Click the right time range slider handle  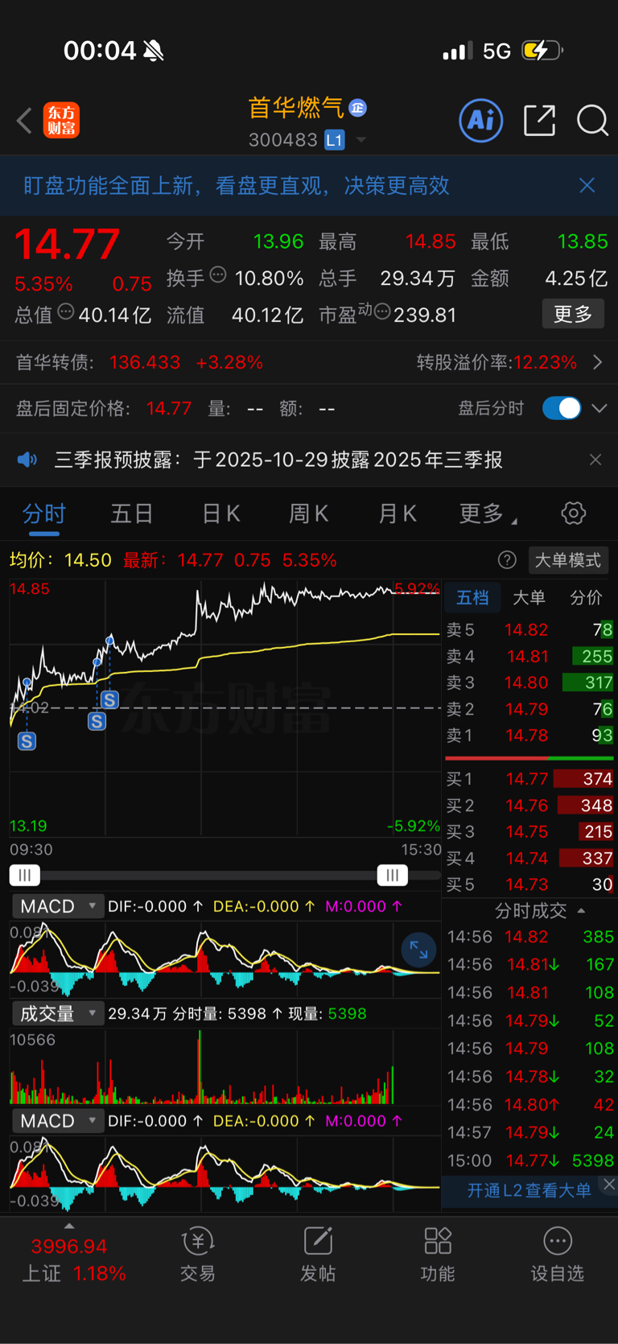(x=392, y=875)
